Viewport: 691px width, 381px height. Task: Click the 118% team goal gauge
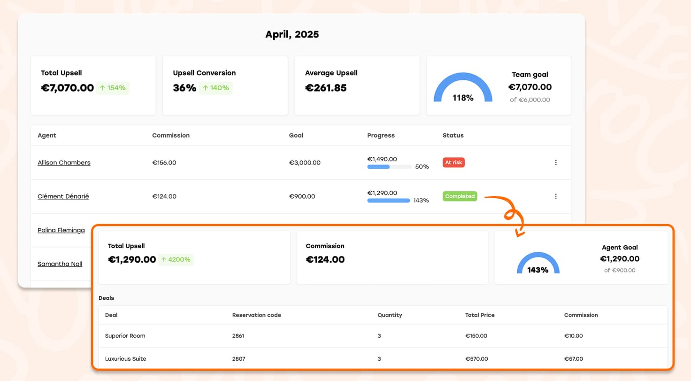tap(463, 89)
